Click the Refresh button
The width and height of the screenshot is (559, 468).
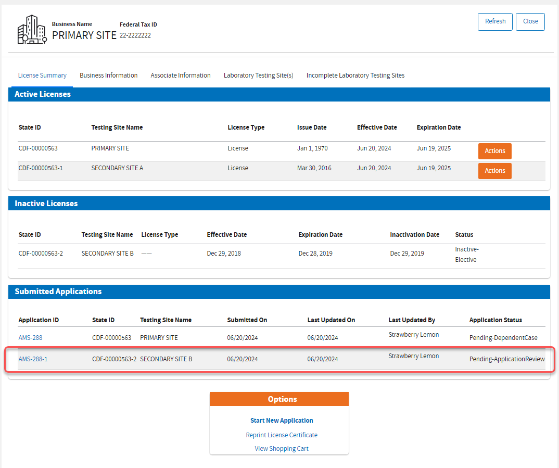[495, 22]
